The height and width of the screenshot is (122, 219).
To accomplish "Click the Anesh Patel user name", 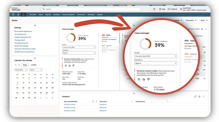I will [187, 8].
